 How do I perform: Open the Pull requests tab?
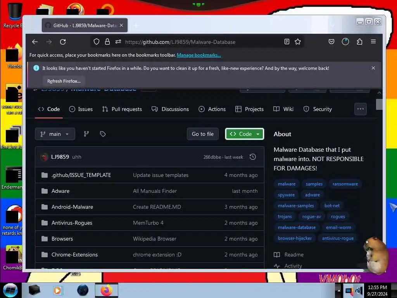pos(122,109)
